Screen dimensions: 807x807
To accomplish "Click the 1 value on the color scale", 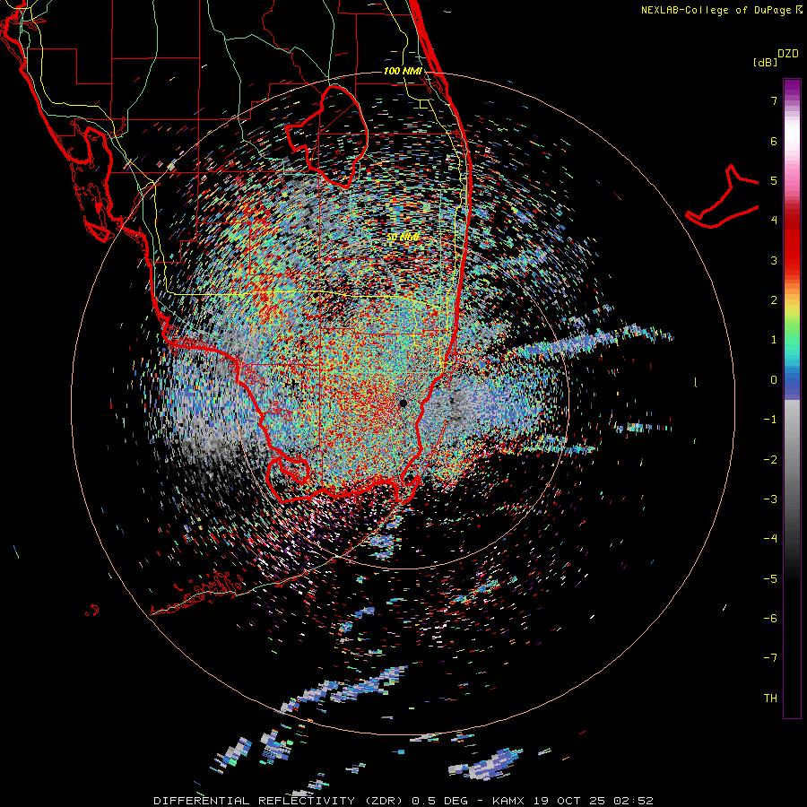I will point(774,340).
